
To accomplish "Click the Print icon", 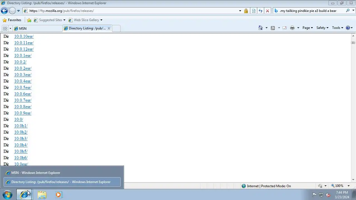I will (292, 28).
